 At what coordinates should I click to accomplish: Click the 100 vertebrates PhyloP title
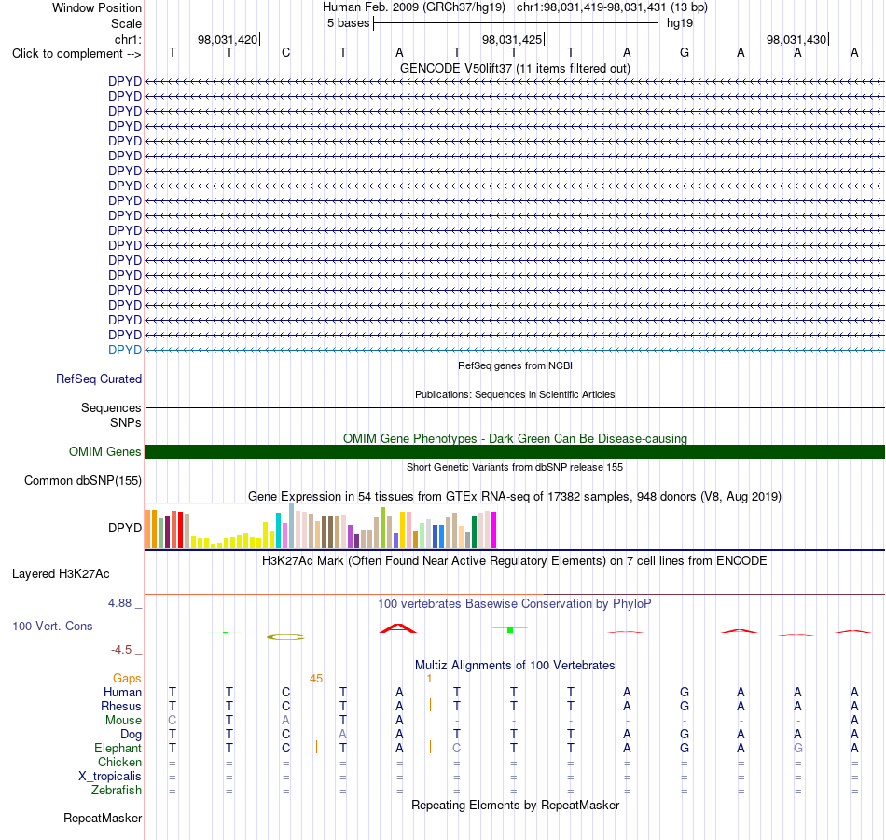(x=515, y=603)
